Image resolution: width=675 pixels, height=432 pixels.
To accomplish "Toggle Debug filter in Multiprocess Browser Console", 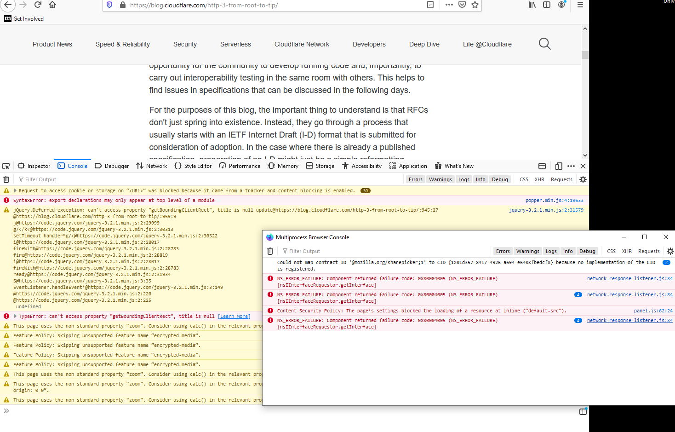I will 587,251.
